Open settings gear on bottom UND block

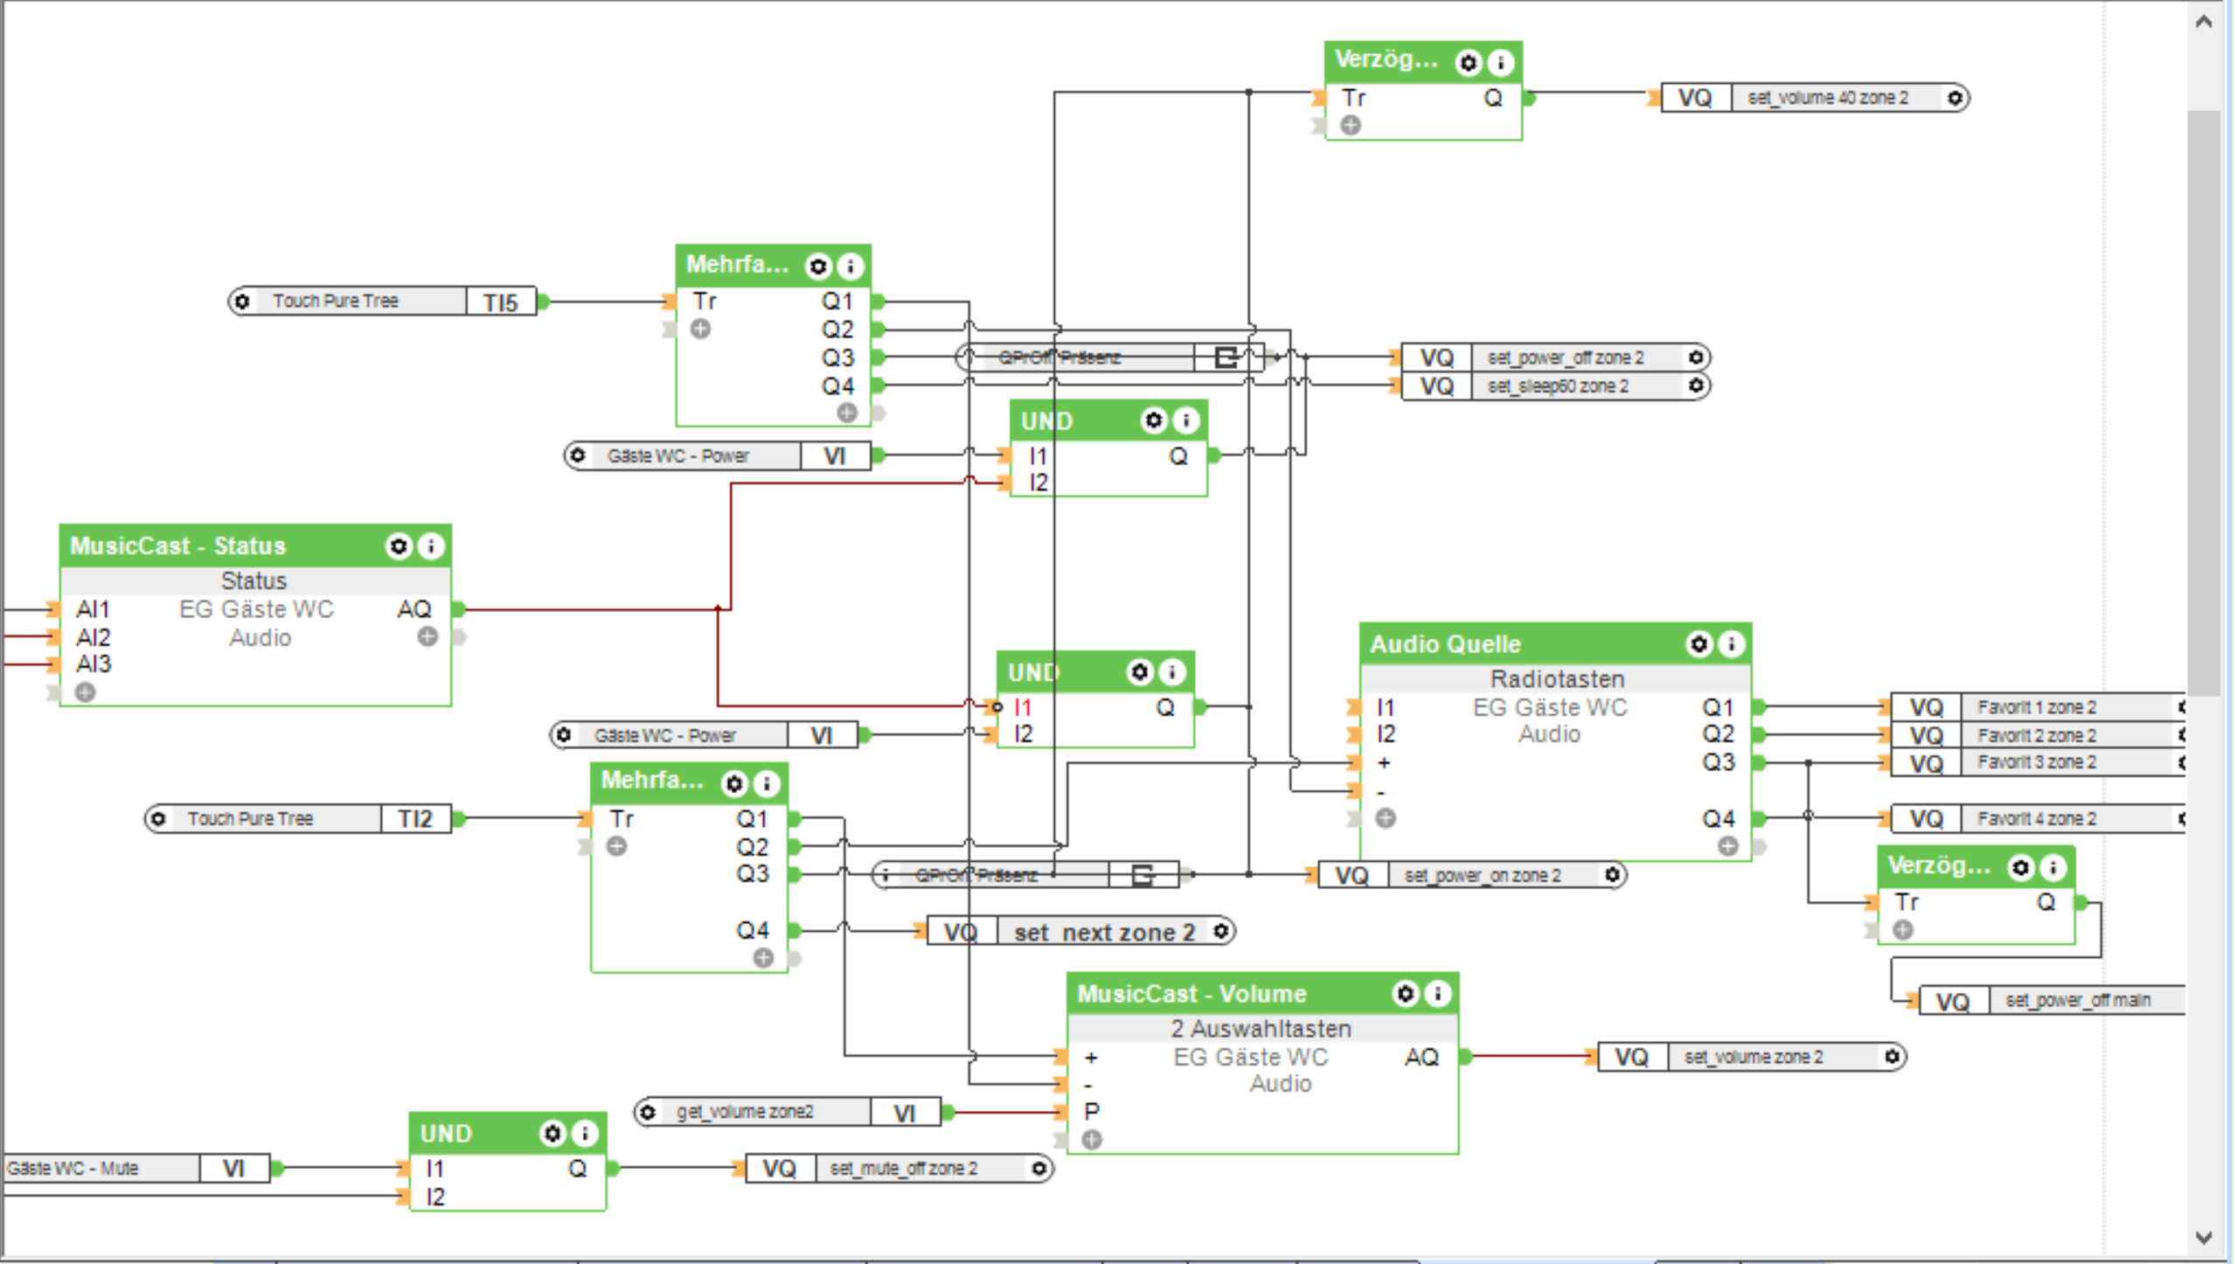[552, 1134]
